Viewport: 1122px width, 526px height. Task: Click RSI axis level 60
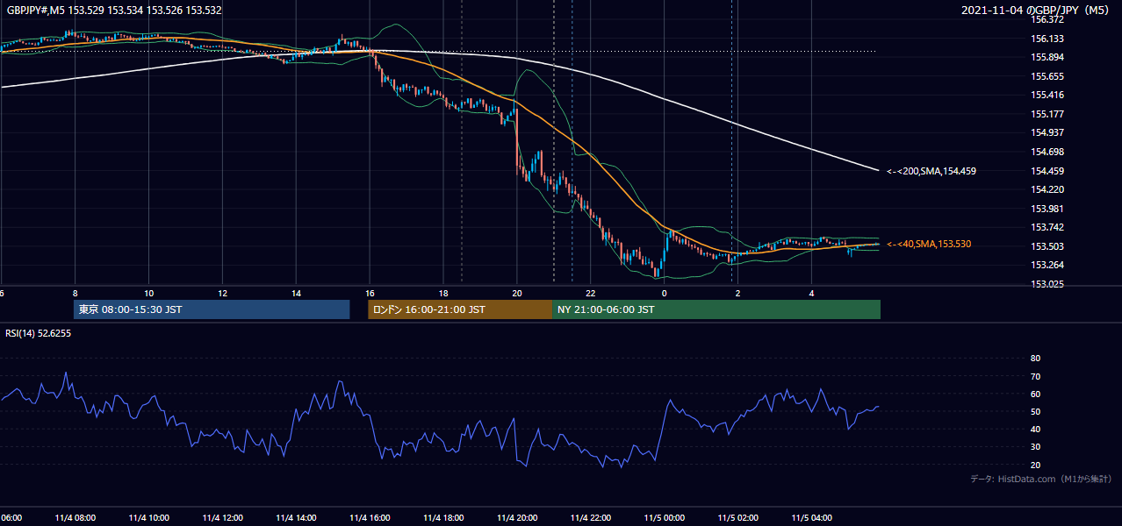pyautogui.click(x=1035, y=394)
